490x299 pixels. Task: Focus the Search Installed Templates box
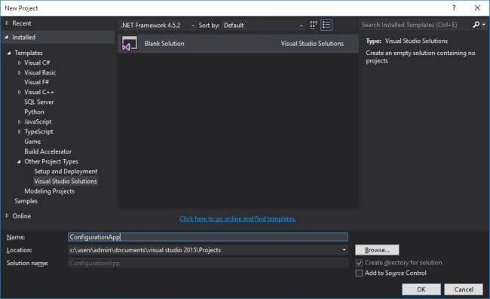(x=415, y=25)
